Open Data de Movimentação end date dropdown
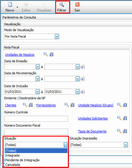The height and width of the screenshot is (168, 132). (x=78, y=79)
